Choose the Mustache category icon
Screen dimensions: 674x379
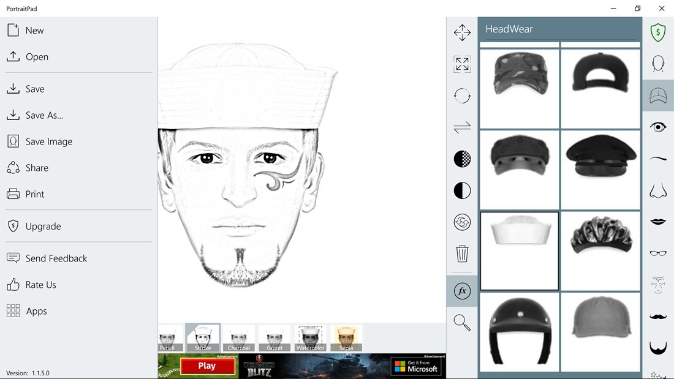click(658, 317)
